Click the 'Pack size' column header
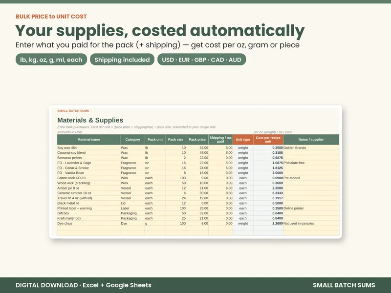 [x=175, y=140]
